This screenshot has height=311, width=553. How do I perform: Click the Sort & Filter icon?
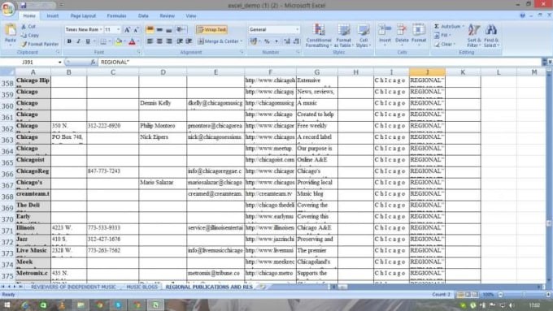click(473, 36)
